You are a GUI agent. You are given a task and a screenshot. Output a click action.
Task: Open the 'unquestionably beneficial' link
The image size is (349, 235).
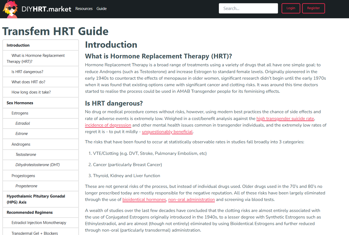(167, 132)
